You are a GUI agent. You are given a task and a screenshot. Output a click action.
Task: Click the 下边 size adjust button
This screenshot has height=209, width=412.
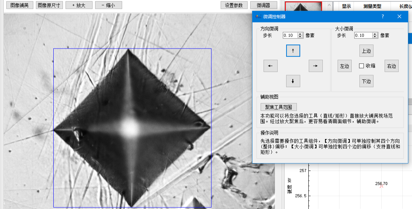(366, 81)
